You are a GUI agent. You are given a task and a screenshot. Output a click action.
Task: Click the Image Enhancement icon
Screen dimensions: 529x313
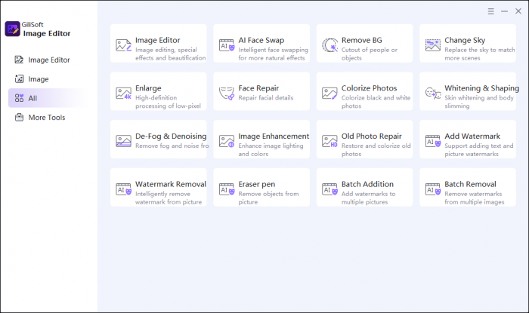click(227, 141)
